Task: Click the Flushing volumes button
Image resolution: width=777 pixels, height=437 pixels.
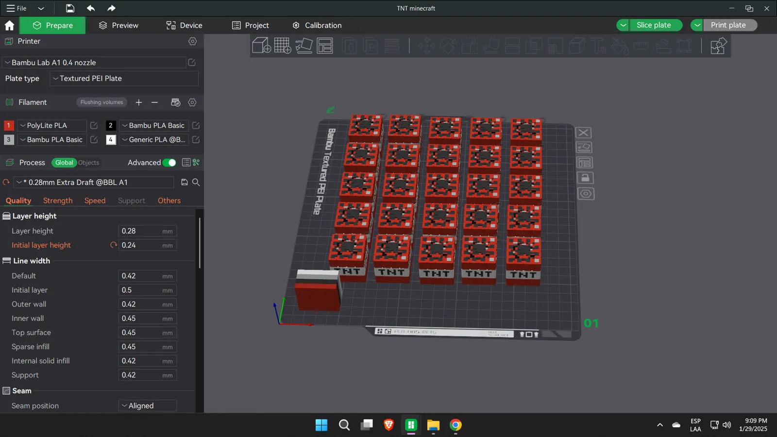Action: (x=101, y=102)
